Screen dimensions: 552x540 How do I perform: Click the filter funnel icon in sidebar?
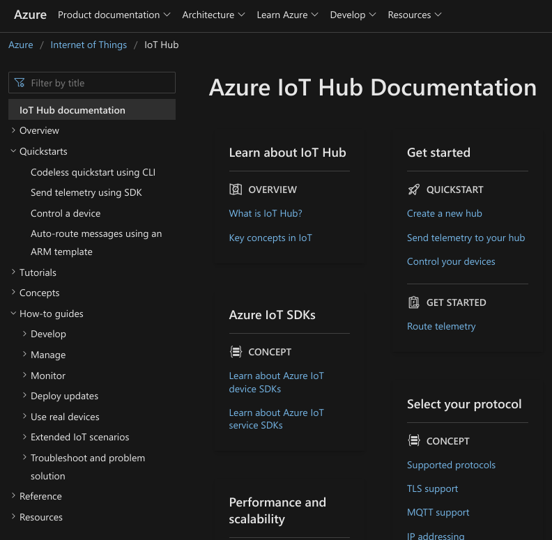click(x=19, y=83)
